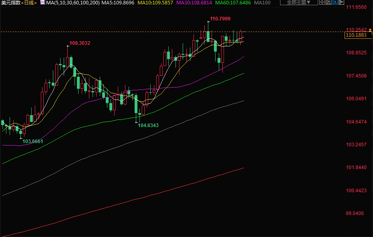
Task: Click the 美元指数 chart title
Action: click(x=10, y=3)
